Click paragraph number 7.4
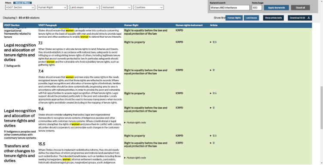This screenshot has width=323, height=165. [41, 71]
